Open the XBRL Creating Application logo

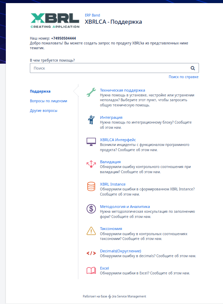55,21
